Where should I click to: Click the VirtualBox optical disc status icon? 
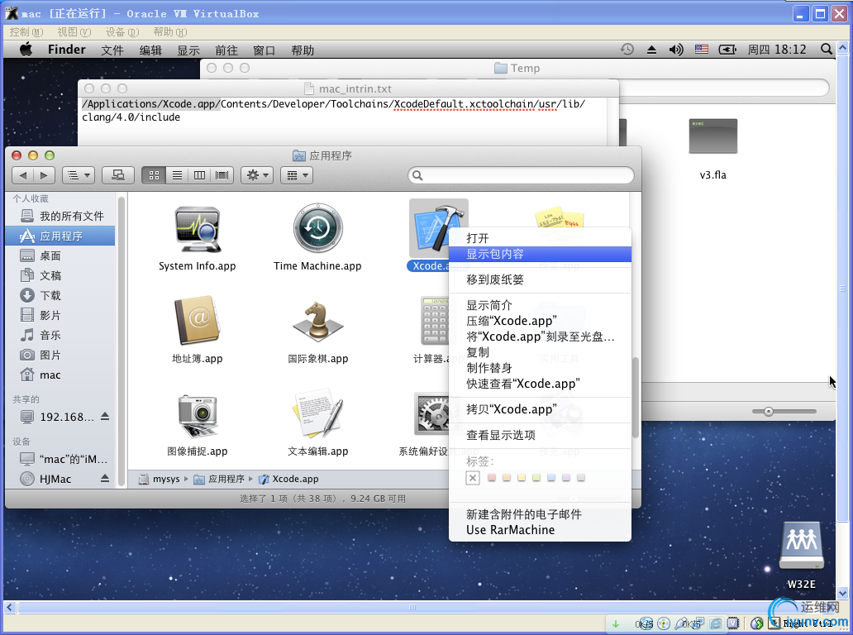(663, 623)
